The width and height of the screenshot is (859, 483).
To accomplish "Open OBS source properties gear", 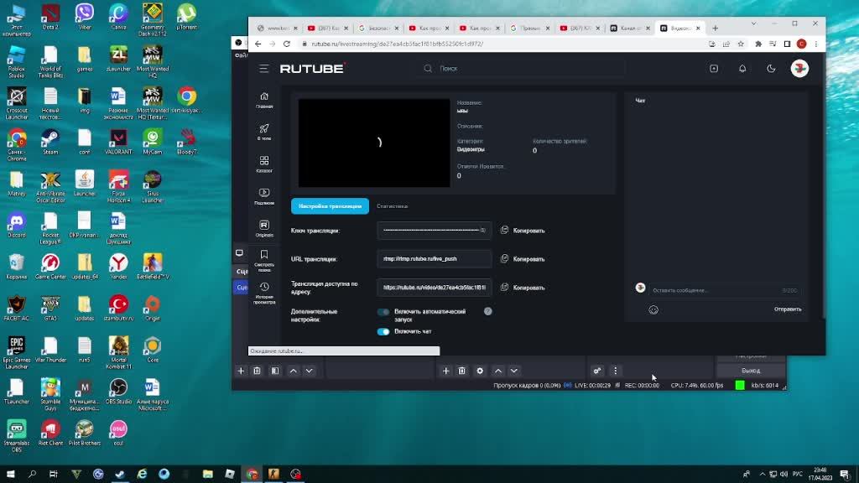I will (480, 371).
